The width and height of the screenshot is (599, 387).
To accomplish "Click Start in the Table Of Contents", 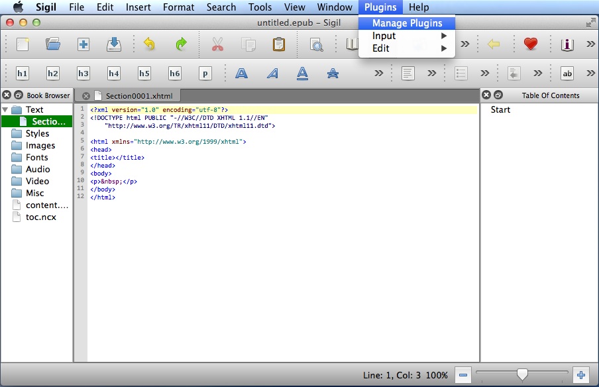I will click(500, 109).
